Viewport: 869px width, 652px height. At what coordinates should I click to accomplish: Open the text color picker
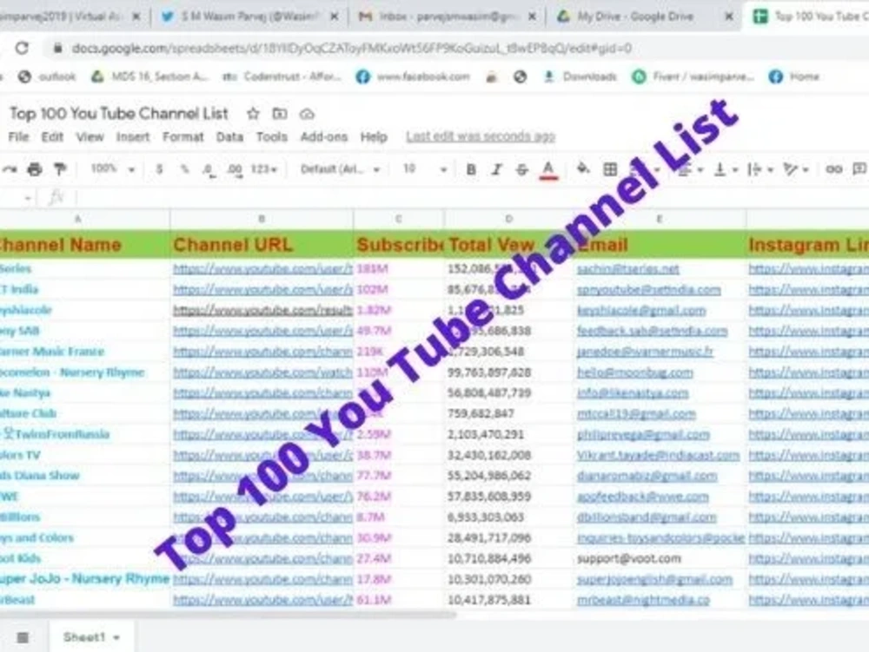548,170
